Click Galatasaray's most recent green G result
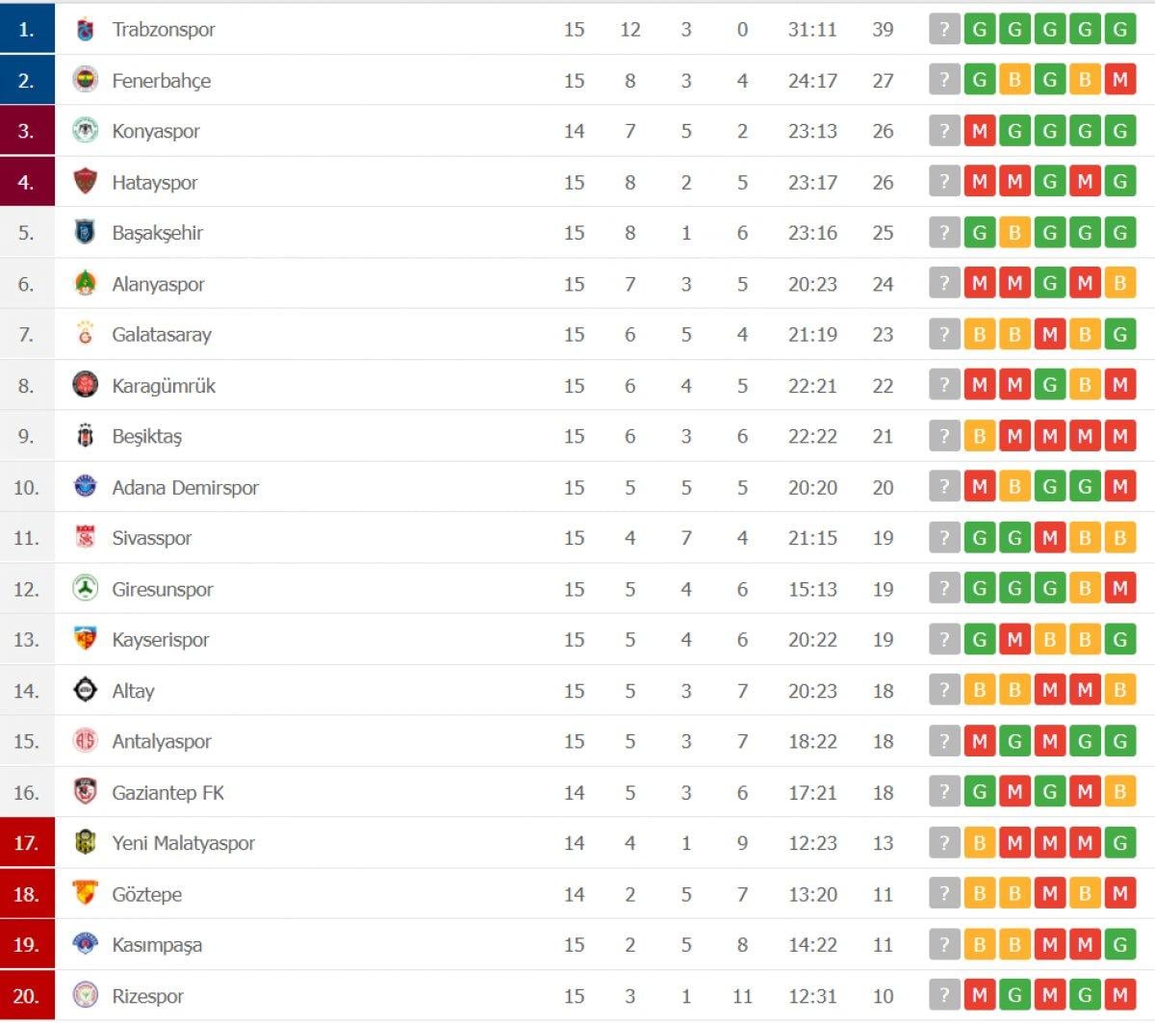The image size is (1155, 1023). [x=1119, y=334]
